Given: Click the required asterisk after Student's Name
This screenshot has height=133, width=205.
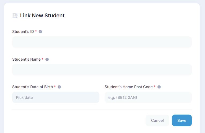Looking at the screenshot, I should (x=43, y=60).
